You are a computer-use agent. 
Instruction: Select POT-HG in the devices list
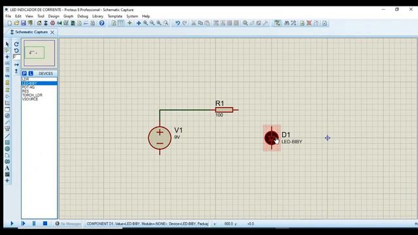(39, 87)
